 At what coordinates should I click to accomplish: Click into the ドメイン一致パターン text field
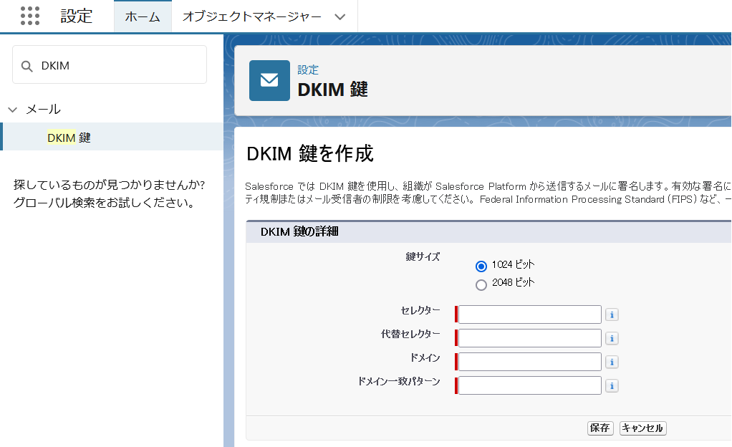(x=529, y=385)
